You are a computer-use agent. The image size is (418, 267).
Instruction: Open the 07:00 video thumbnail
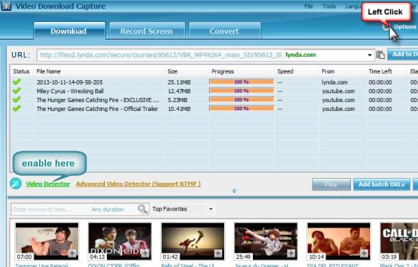pos(47,242)
